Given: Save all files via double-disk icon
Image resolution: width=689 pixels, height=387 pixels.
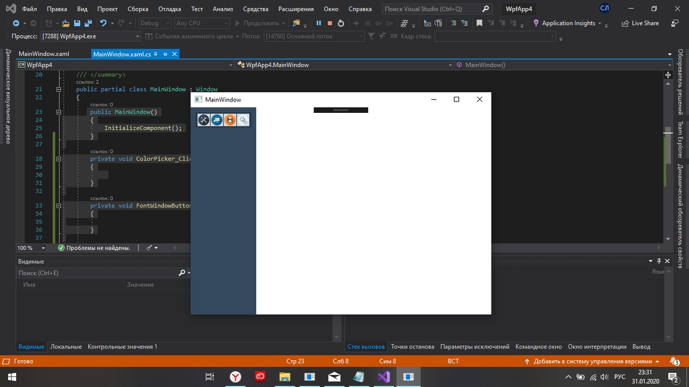Looking at the screenshot, I should click(x=87, y=23).
